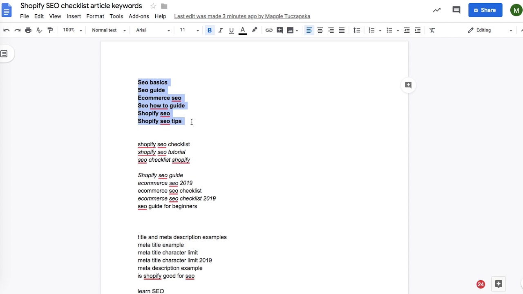Image resolution: width=523 pixels, height=294 pixels.
Task: Justify the text
Action: coord(342,30)
